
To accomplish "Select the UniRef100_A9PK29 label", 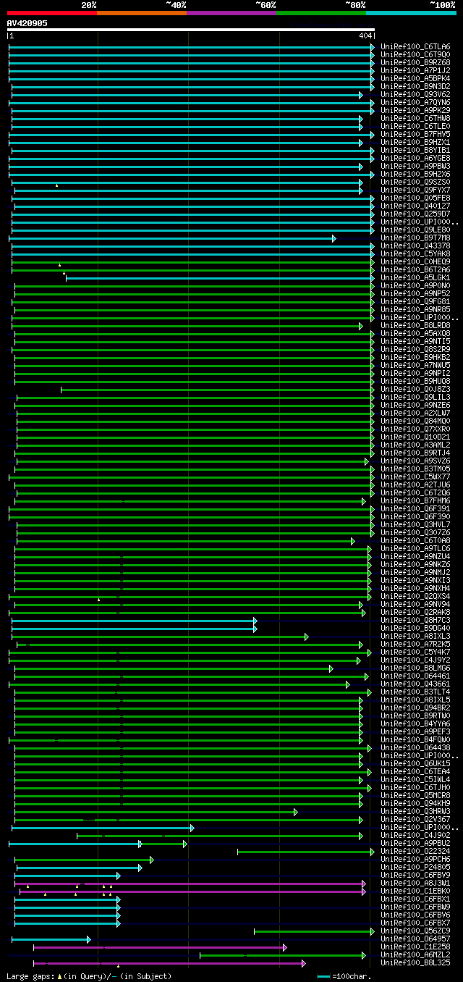I will [x=415, y=110].
